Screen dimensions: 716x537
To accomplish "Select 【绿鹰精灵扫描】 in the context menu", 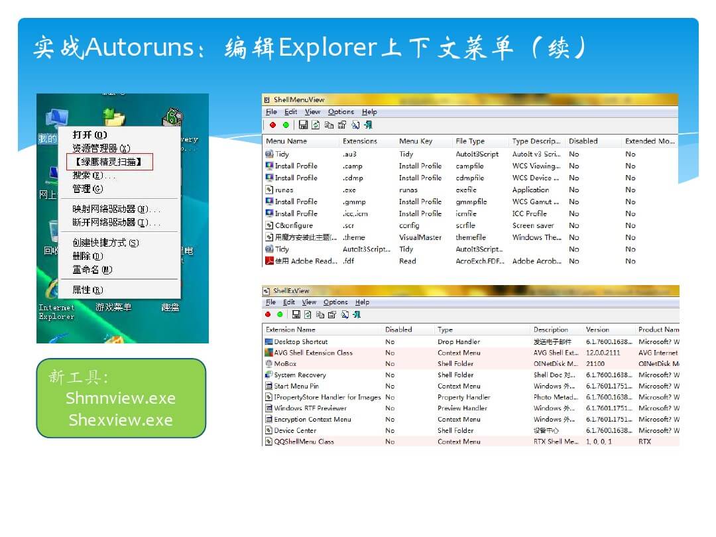I will (x=109, y=162).
